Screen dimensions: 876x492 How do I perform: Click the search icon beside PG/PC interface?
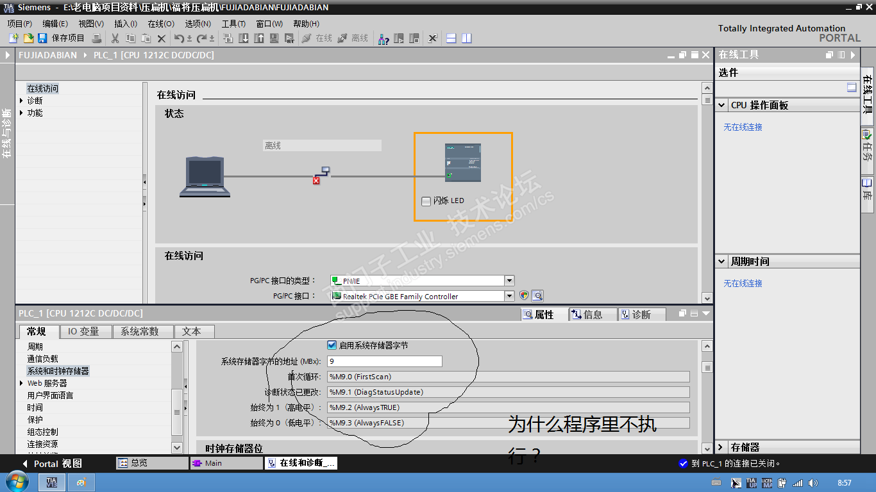(537, 296)
